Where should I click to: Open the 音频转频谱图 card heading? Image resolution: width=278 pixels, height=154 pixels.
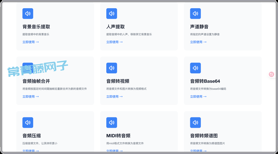[204, 136]
